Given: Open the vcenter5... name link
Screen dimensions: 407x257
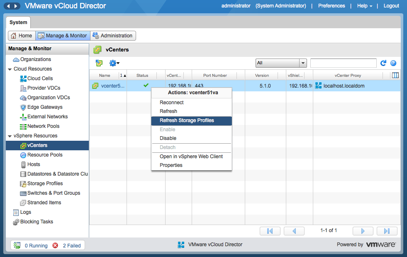Looking at the screenshot, I should 113,86.
